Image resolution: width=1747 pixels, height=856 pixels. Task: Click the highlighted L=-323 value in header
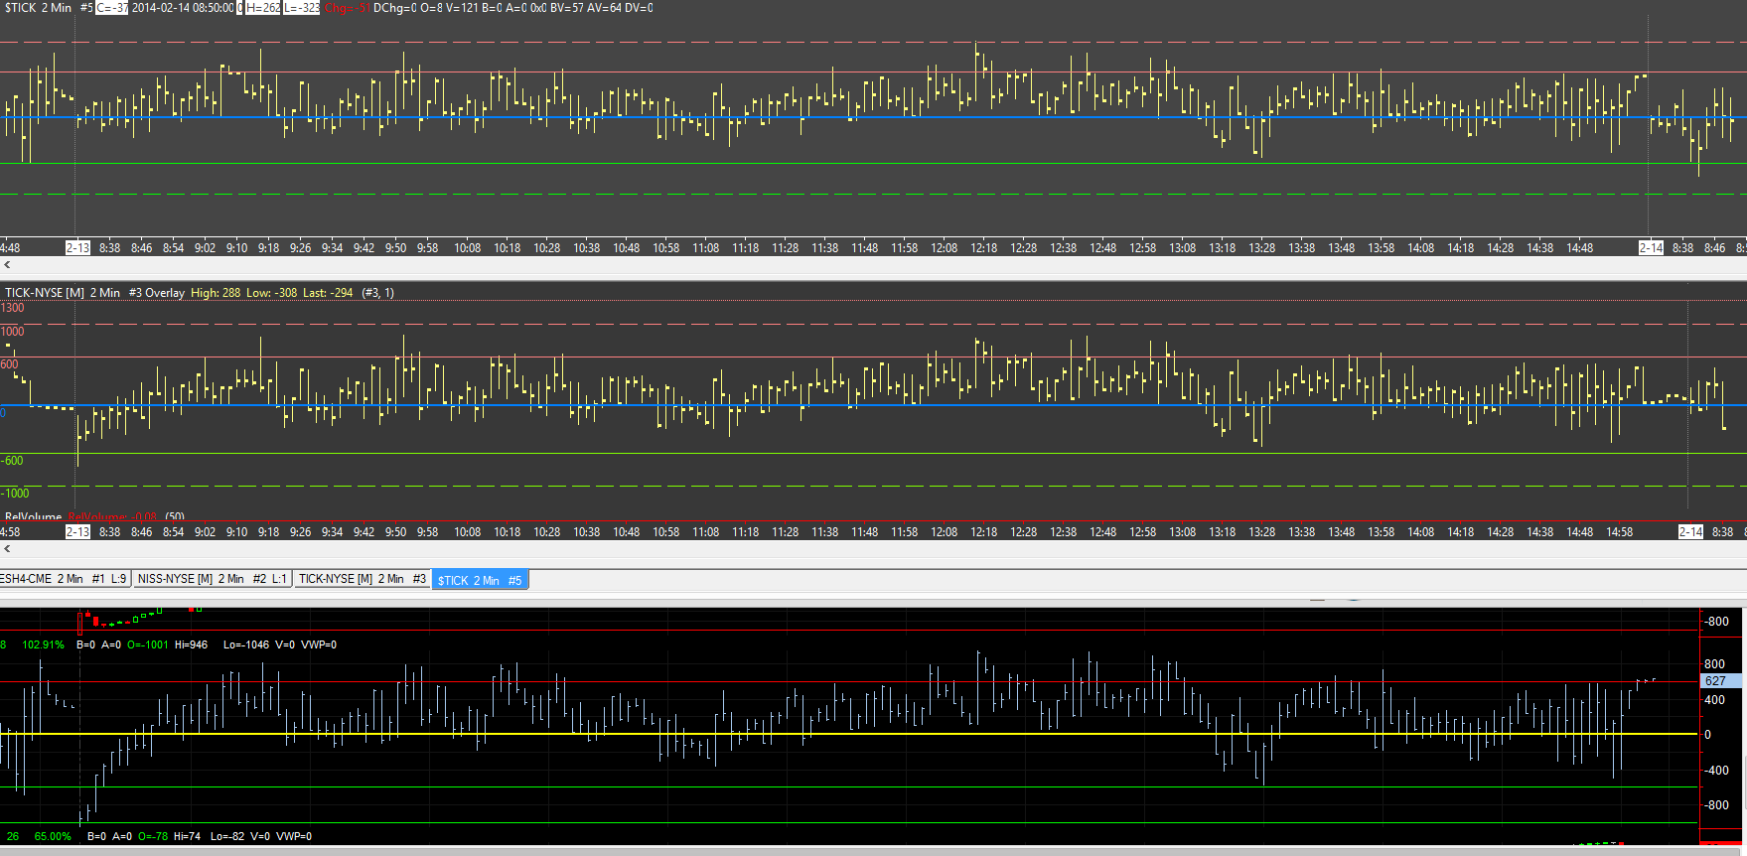tap(302, 8)
